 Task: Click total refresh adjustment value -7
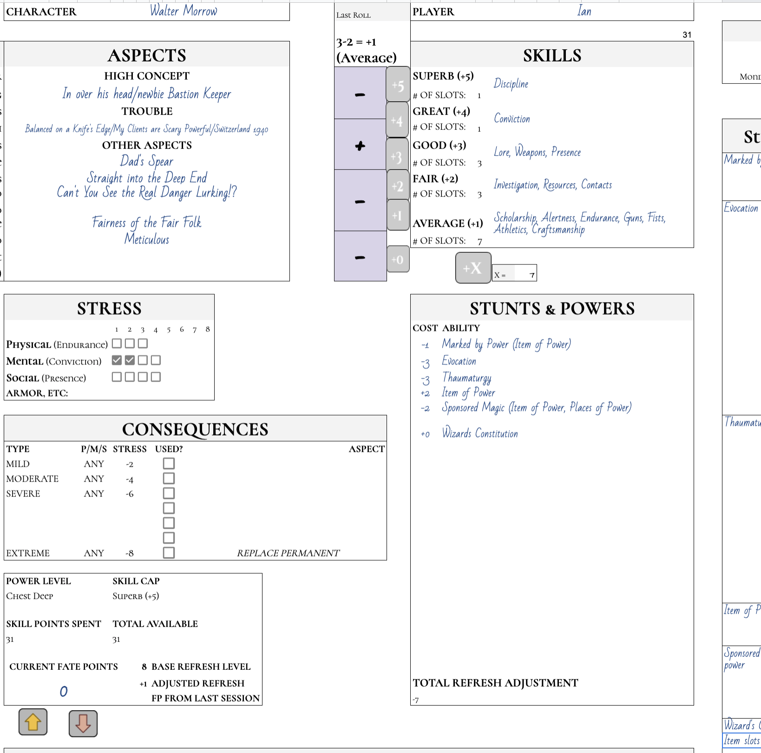416,700
